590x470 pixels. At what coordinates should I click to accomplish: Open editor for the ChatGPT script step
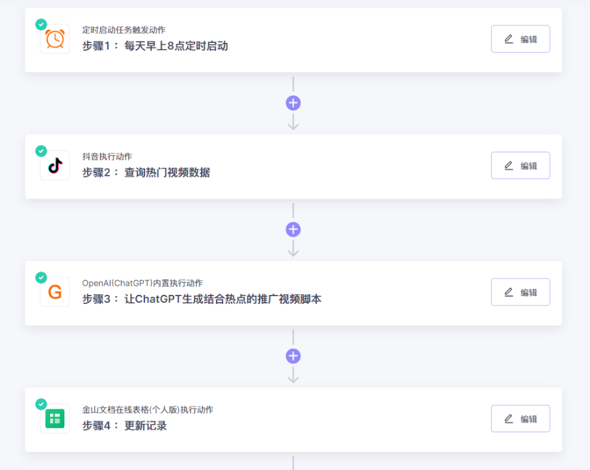tap(520, 292)
